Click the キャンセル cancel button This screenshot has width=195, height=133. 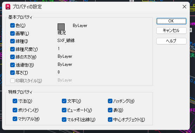click(x=171, y=30)
